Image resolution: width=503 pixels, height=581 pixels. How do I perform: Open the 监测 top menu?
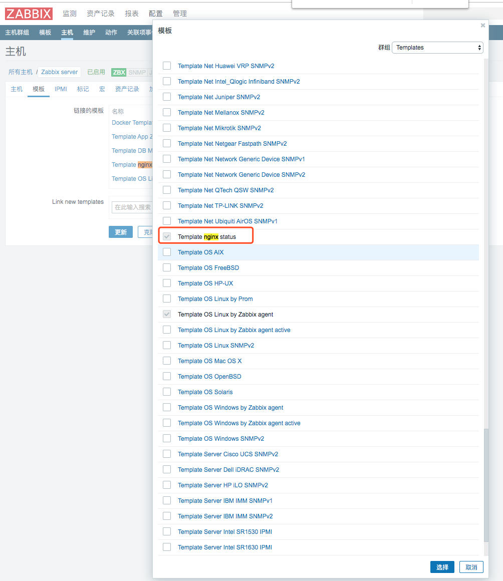point(70,14)
